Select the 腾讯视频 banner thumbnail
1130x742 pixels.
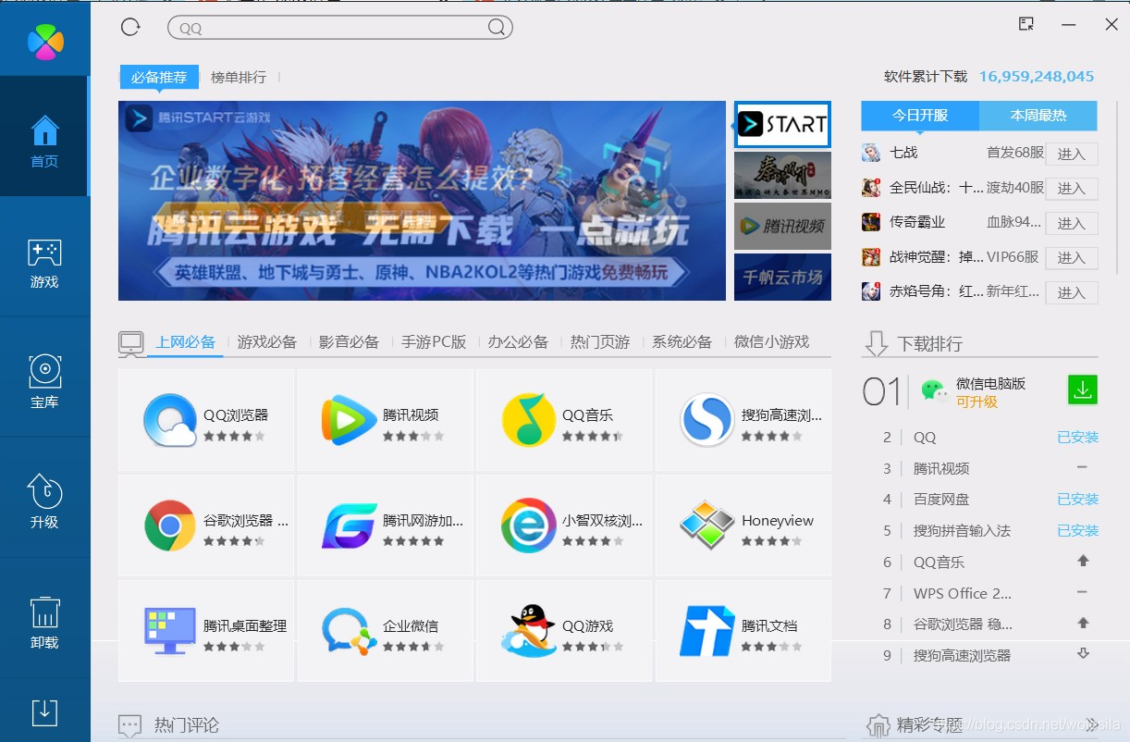click(x=782, y=226)
